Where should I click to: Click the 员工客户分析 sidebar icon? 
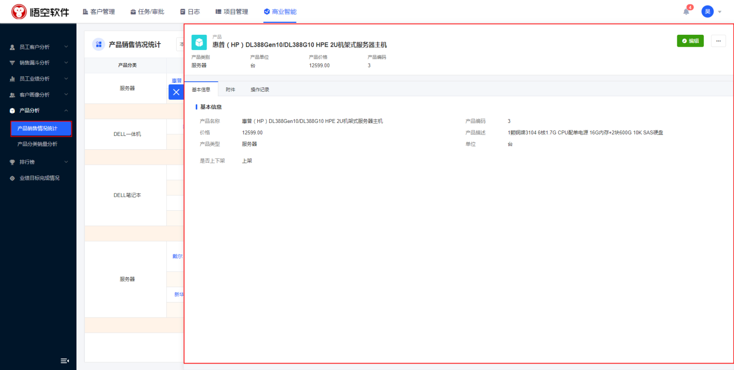tap(12, 47)
